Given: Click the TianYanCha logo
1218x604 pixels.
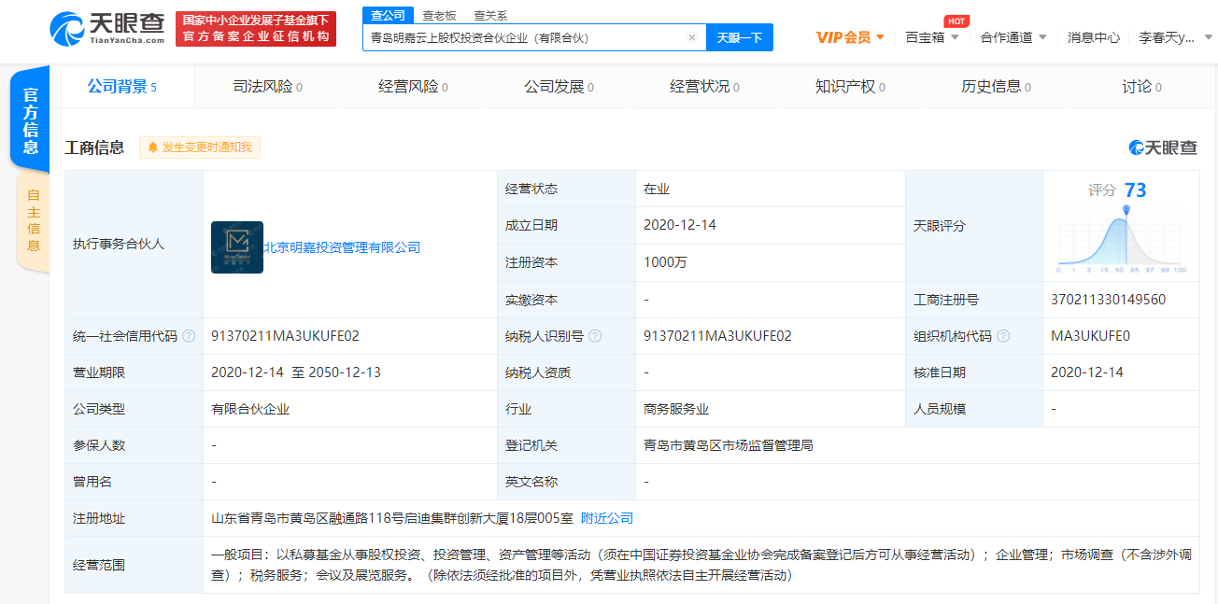Looking at the screenshot, I should pyautogui.click(x=106, y=28).
